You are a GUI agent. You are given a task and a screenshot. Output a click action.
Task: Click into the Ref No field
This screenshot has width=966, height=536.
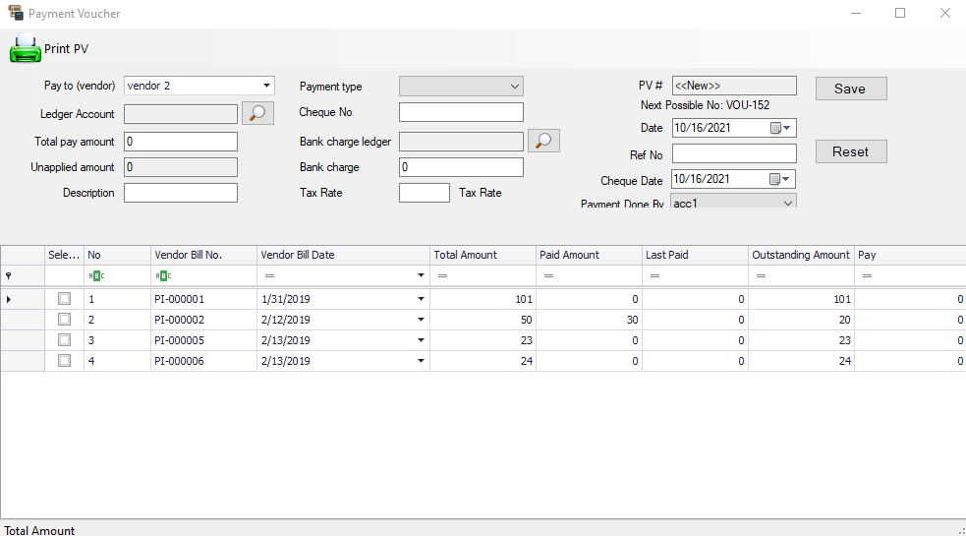pyautogui.click(x=734, y=153)
